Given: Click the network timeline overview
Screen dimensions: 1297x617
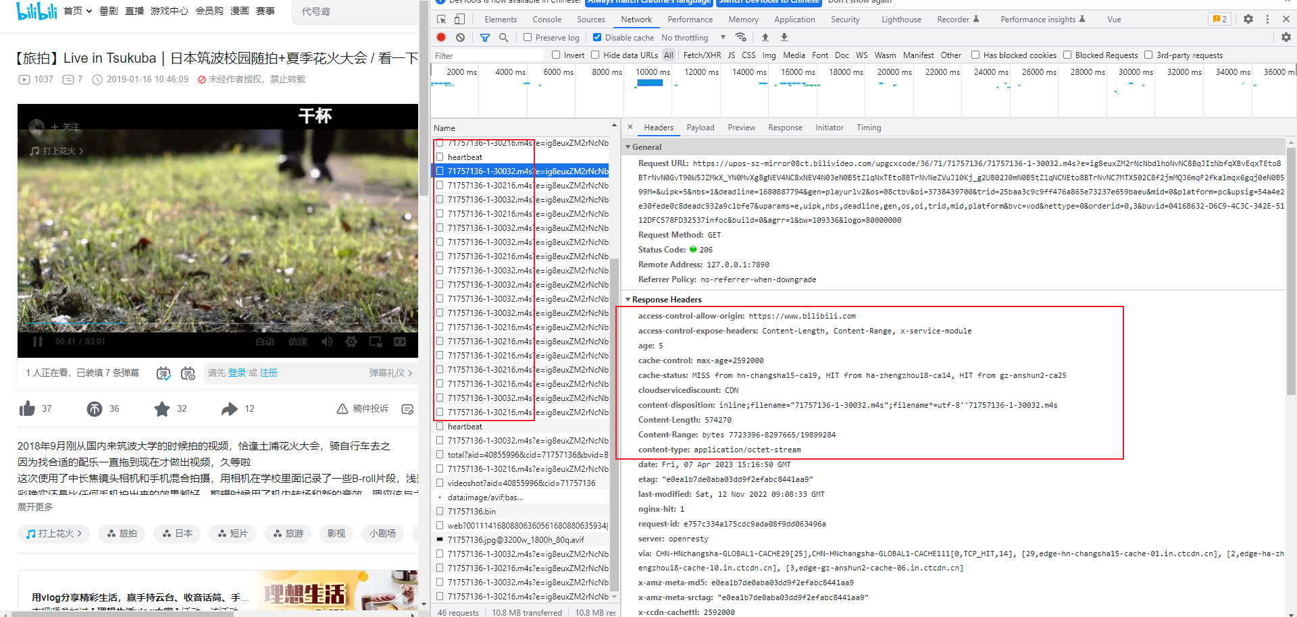Looking at the screenshot, I should click(x=863, y=90).
